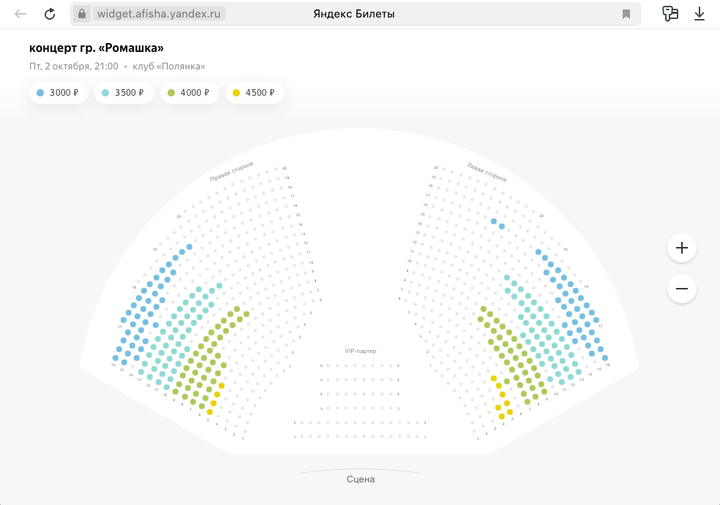
Task: Zoom in the seating map with plus
Action: (x=682, y=248)
